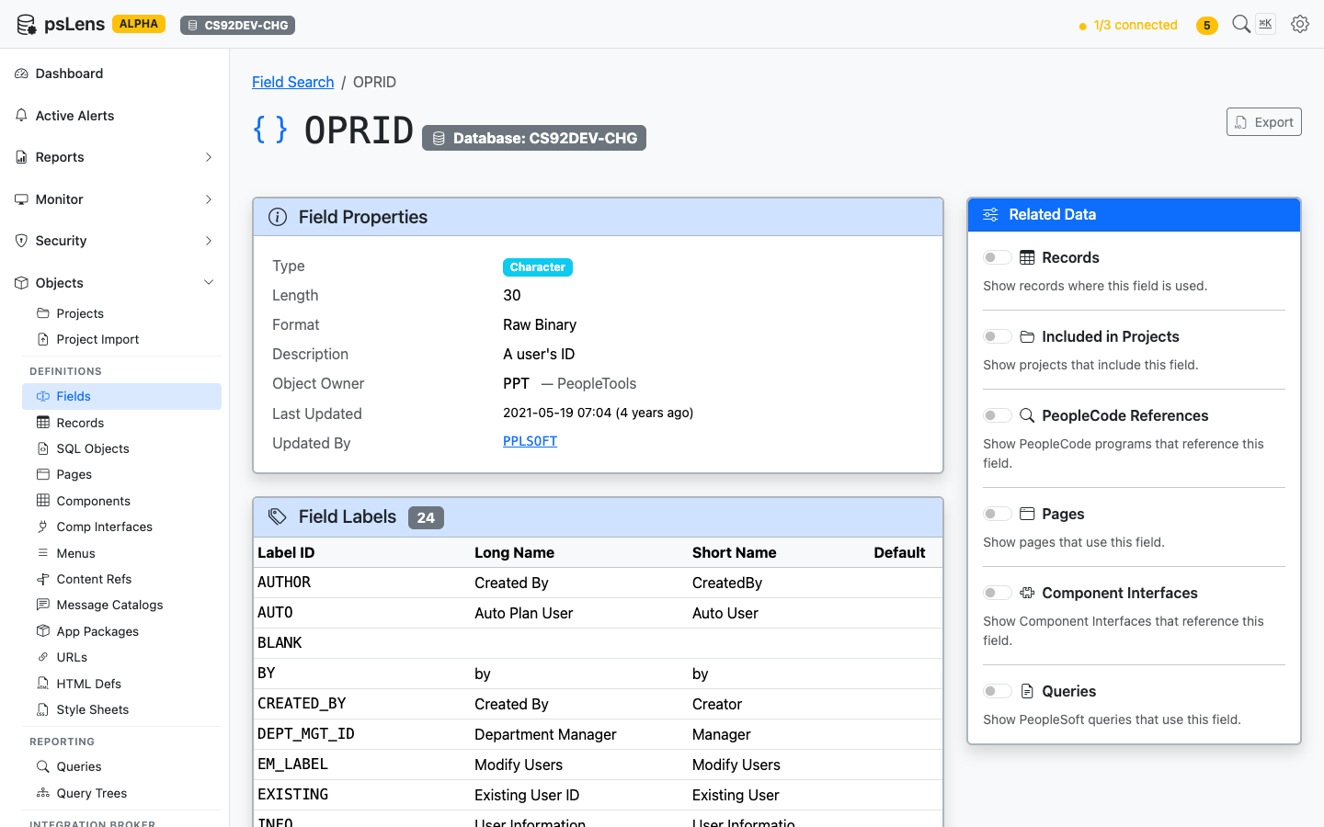Viewport: 1324px width, 827px height.
Task: Enable the Included in Projects toggle
Action: point(998,336)
